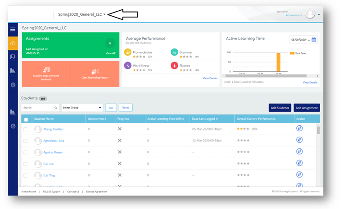This screenshot has height=209, width=341.
Task: Open View Details under Active Learning Time
Action: click(x=310, y=82)
